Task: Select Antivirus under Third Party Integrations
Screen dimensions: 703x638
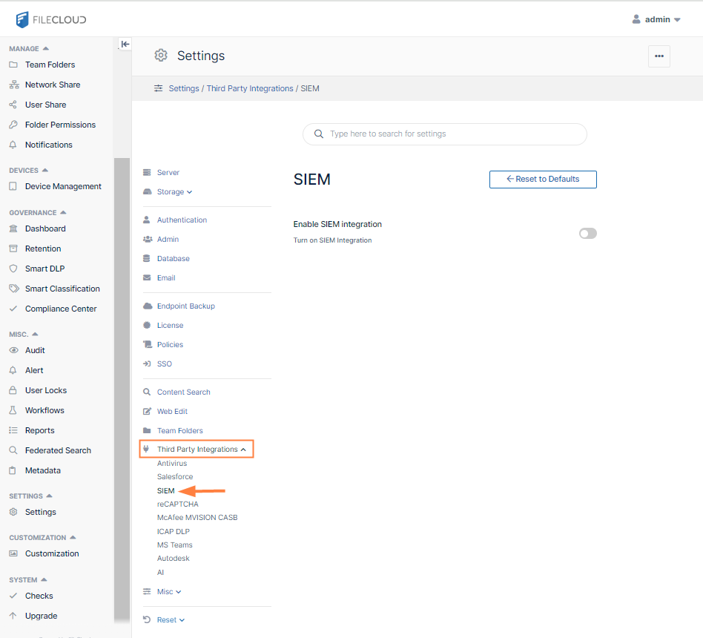Action: [172, 464]
